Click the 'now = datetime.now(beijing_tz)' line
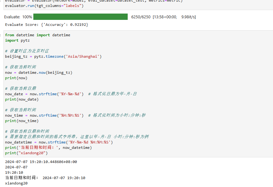Screen dimensions: 273x187 (x=39, y=73)
